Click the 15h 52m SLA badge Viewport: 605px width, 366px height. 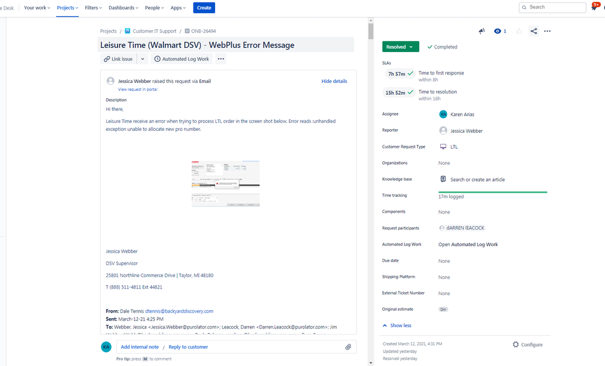tap(400, 92)
